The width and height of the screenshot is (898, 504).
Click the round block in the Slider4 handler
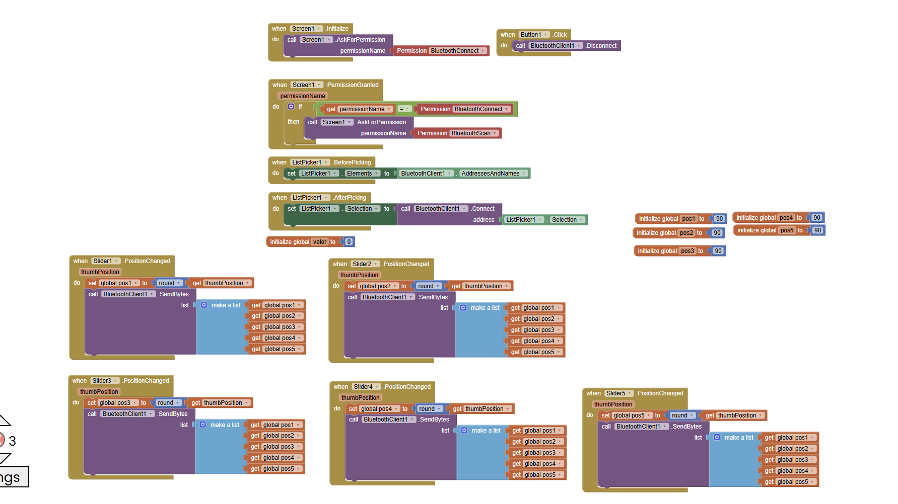tap(430, 409)
